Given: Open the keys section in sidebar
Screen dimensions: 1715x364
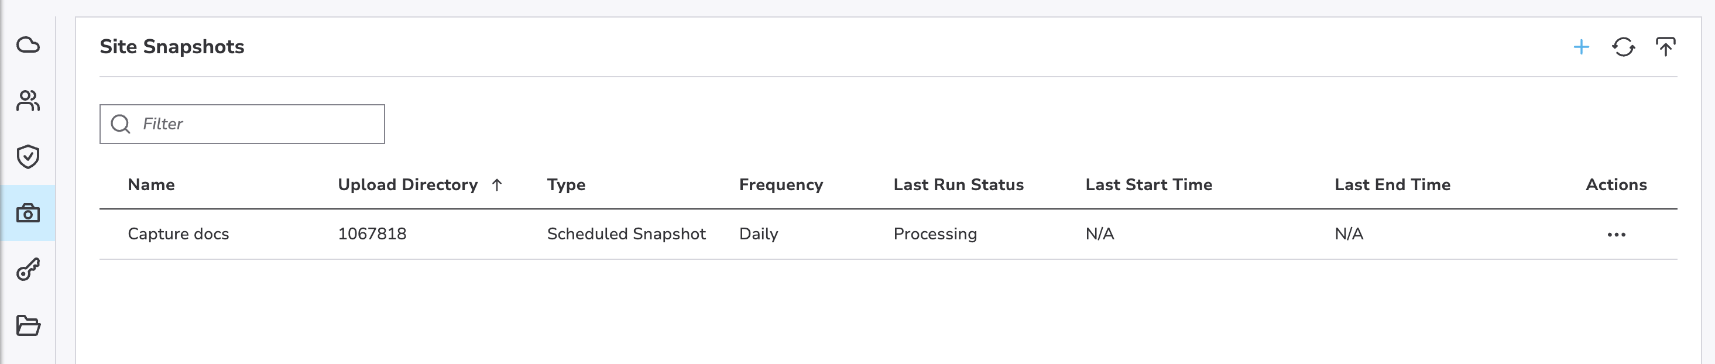Looking at the screenshot, I should (x=28, y=270).
